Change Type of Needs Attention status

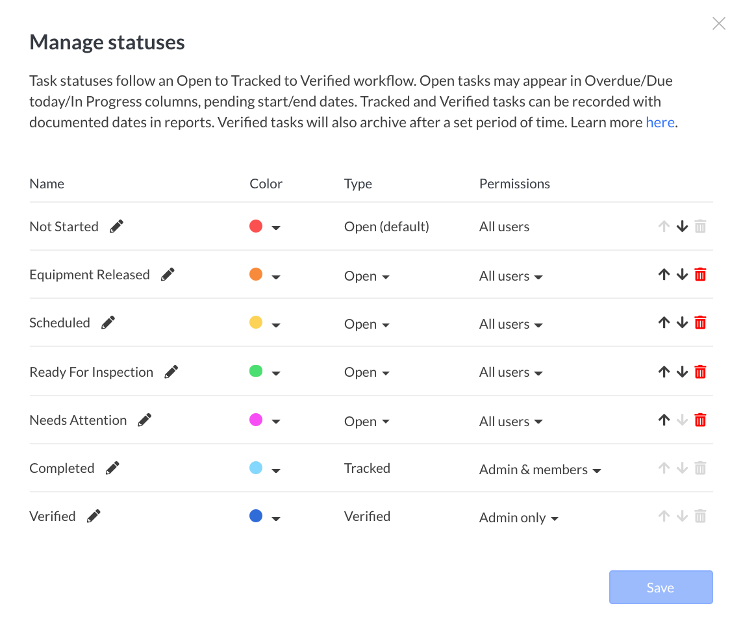tap(367, 422)
